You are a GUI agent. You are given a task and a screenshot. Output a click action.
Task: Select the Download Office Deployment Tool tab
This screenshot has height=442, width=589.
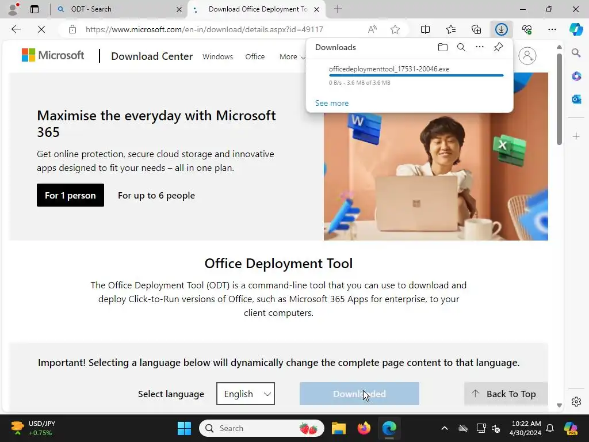pos(257,9)
